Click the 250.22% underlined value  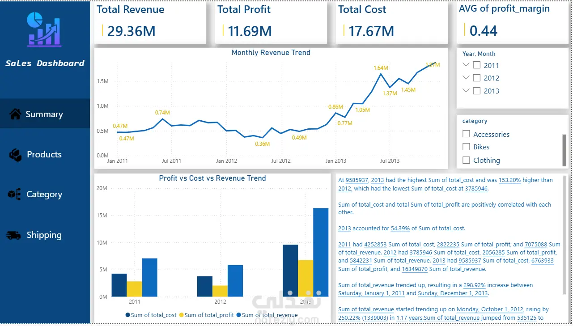[349, 318]
